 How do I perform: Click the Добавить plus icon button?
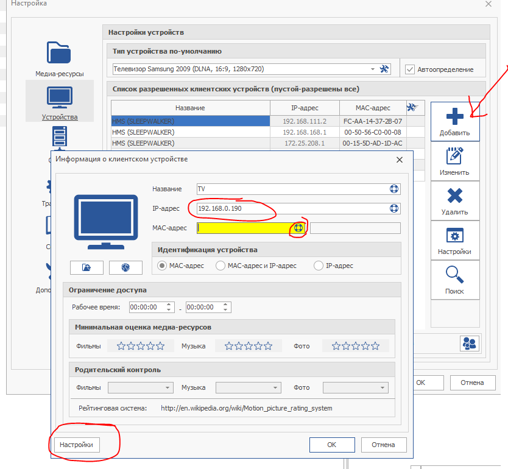[454, 121]
